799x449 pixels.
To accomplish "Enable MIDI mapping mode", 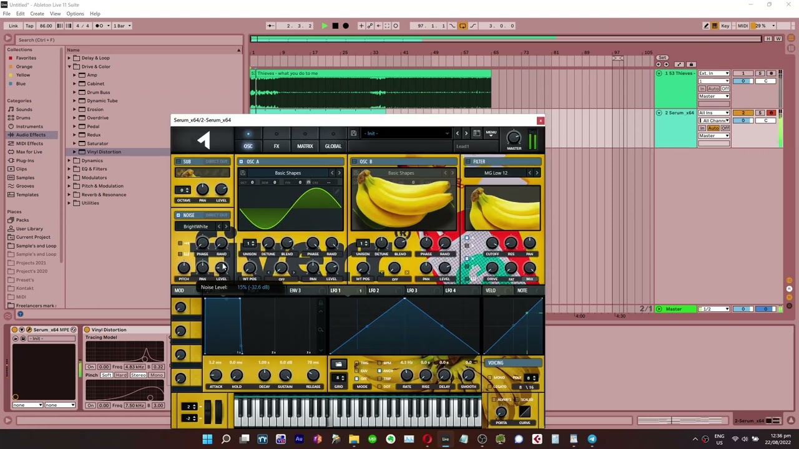I will pyautogui.click(x=742, y=26).
